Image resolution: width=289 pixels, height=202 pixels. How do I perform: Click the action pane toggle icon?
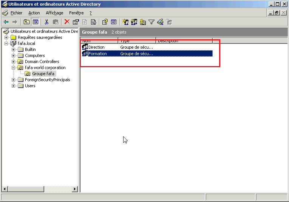pyautogui.click(x=114, y=22)
